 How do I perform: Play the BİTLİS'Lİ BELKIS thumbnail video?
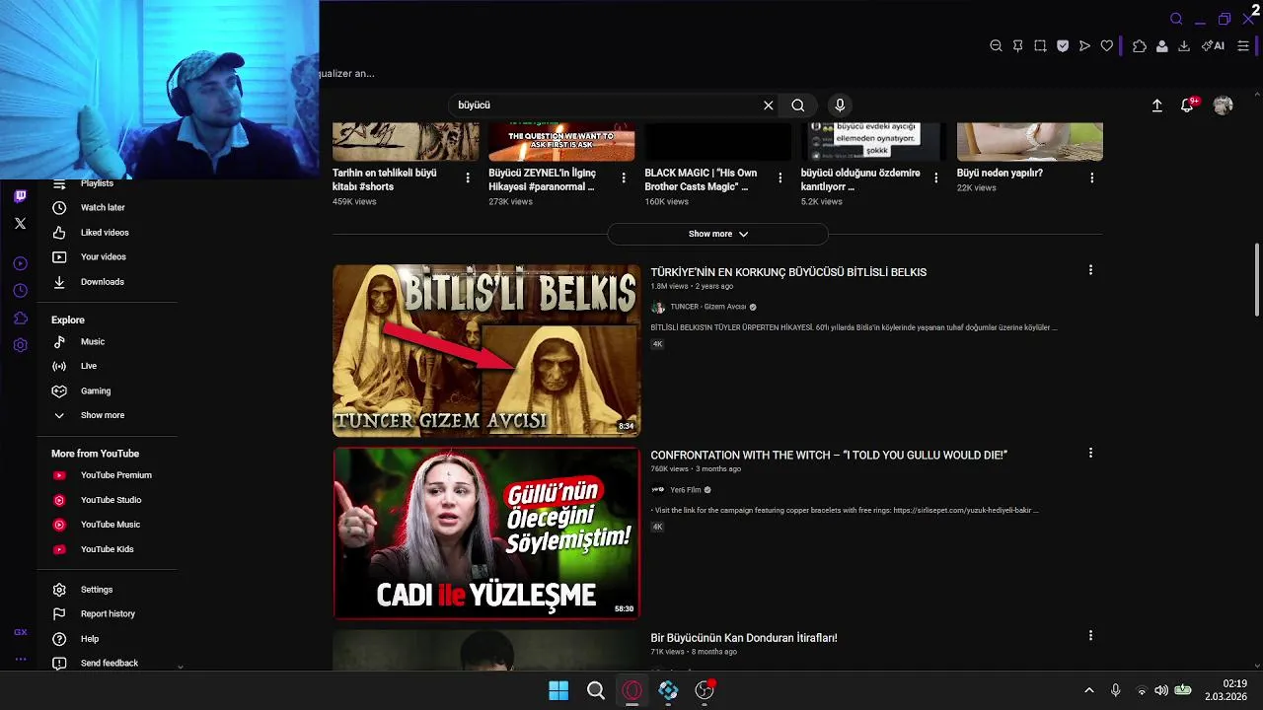(486, 350)
